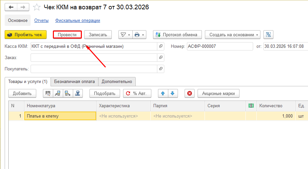
Task: Expand the Создать на основании dropdown
Action: click(232, 35)
